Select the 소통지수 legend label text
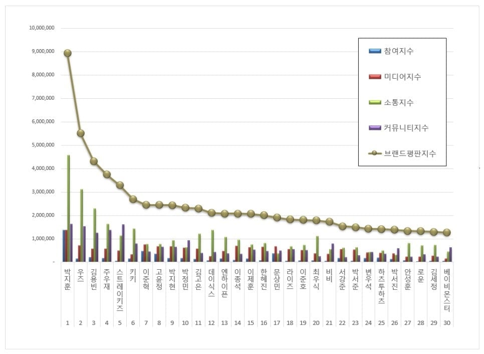484x354 pixels. click(x=399, y=102)
